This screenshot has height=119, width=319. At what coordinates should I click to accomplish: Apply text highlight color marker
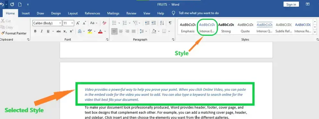tap(90, 31)
